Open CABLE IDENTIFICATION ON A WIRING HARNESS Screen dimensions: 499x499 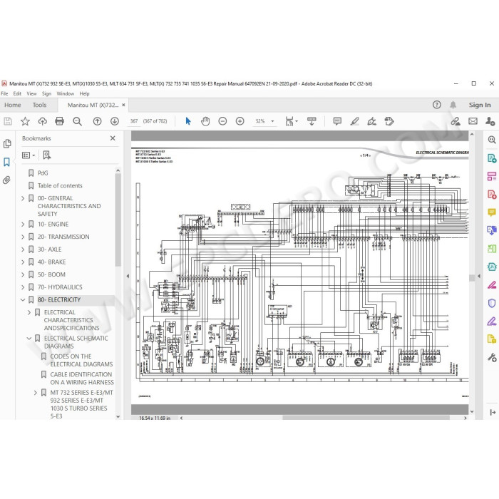coord(82,378)
